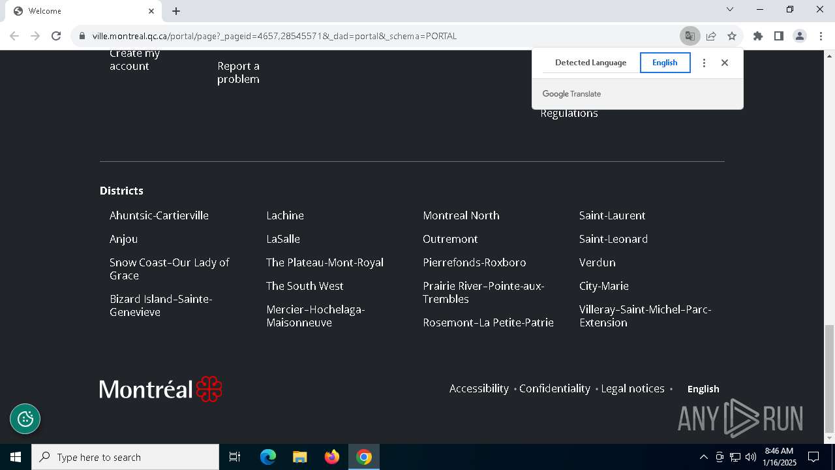This screenshot has height=470, width=835.
Task: Click the Google Translate icon in address bar
Action: click(690, 36)
